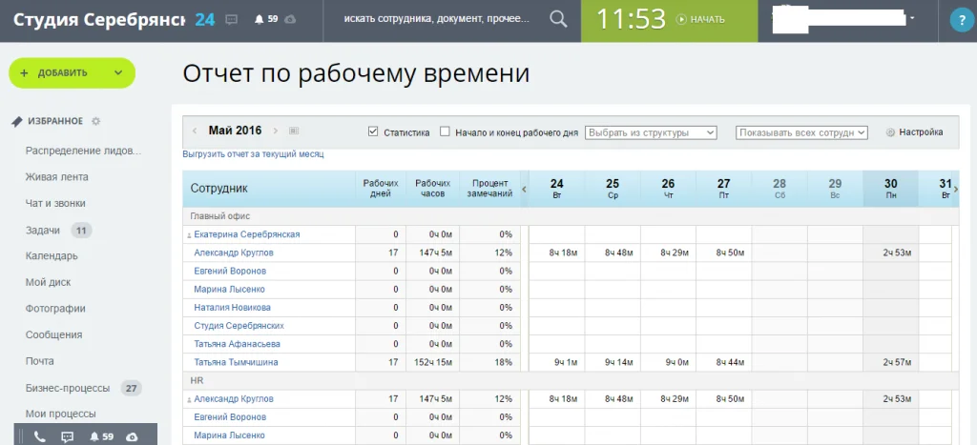This screenshot has height=445, width=977.
Task: Go to the previous month with the left arrow
Action: coord(195,131)
